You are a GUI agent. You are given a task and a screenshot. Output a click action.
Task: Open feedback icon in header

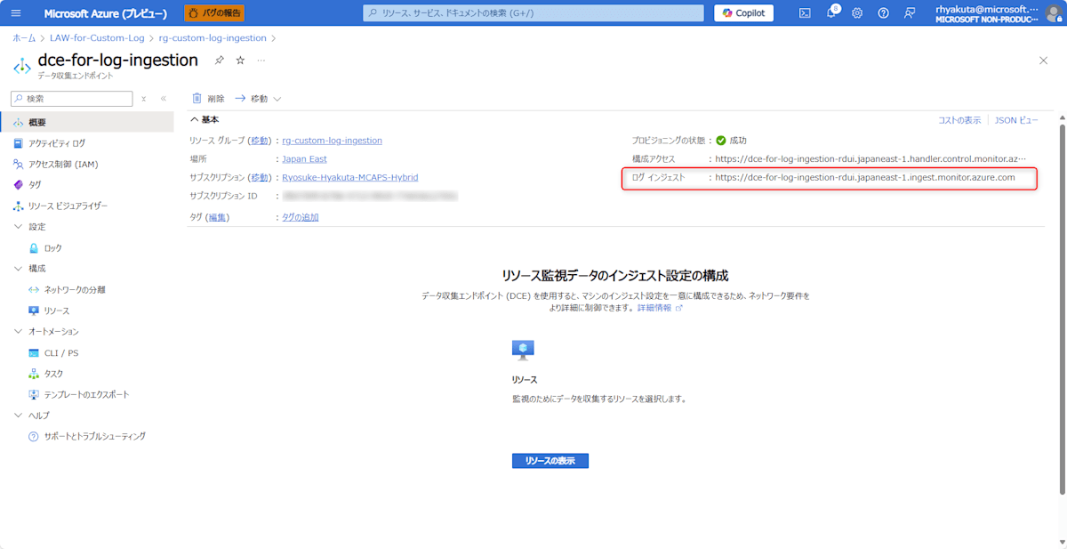(909, 13)
